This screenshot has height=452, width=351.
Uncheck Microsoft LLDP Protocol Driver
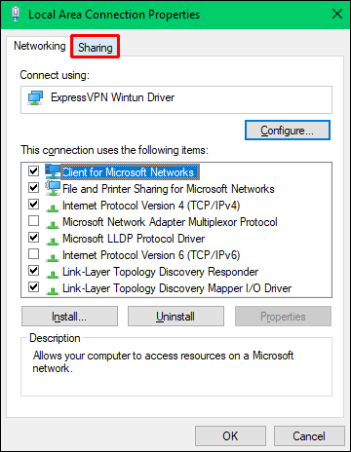click(34, 237)
